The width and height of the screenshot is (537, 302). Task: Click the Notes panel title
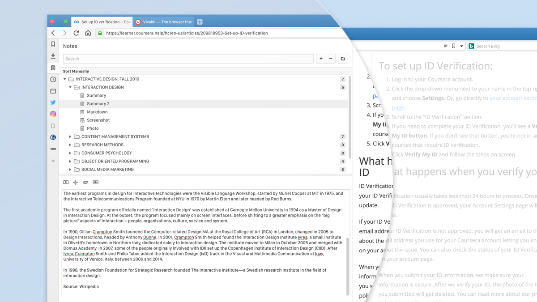pos(70,46)
